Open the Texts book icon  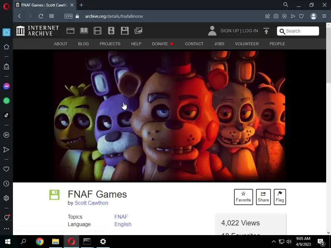pyautogui.click(x=84, y=31)
